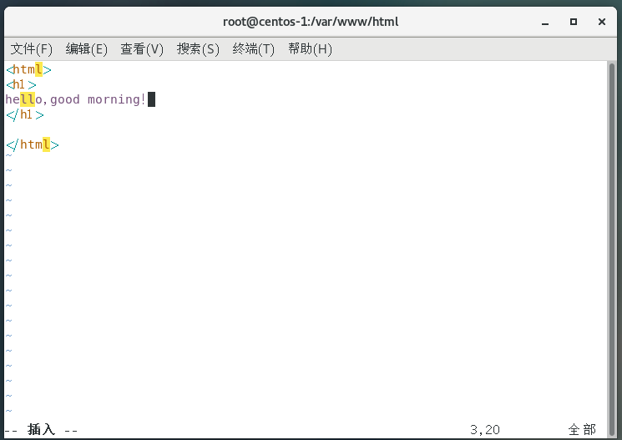Screen dimensions: 622x440
Task: Open the 编辑(E) menu
Action: click(x=87, y=49)
